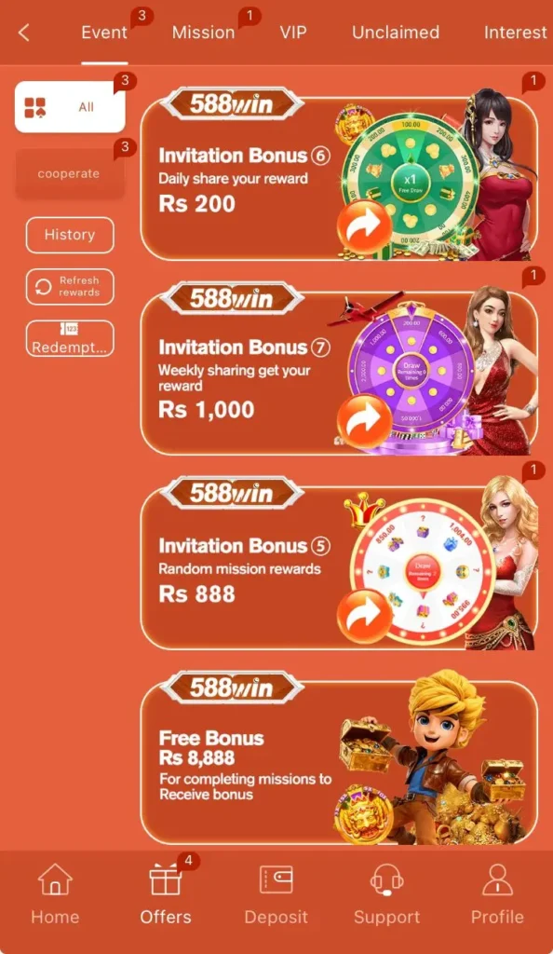553x954 pixels.
Task: Tap the back arrow icon
Action: click(23, 33)
